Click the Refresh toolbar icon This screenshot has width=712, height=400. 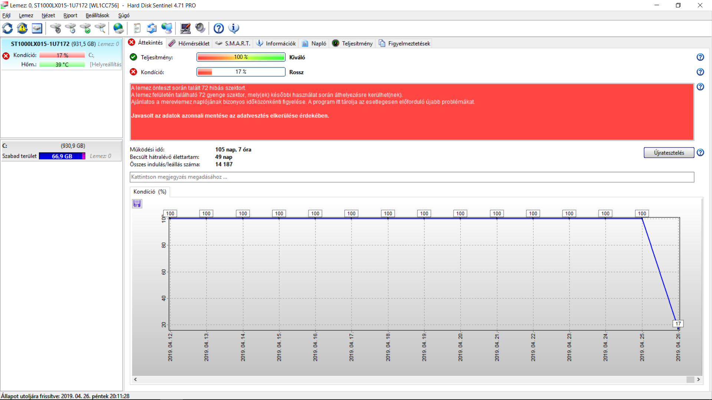[7, 28]
